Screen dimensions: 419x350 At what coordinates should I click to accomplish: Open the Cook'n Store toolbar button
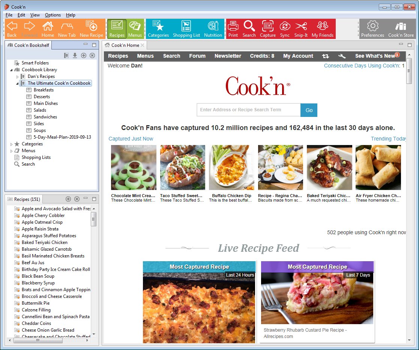click(401, 29)
